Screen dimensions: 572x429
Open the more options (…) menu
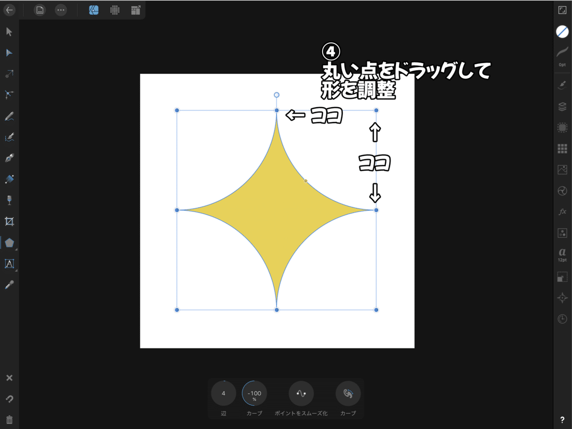point(61,10)
